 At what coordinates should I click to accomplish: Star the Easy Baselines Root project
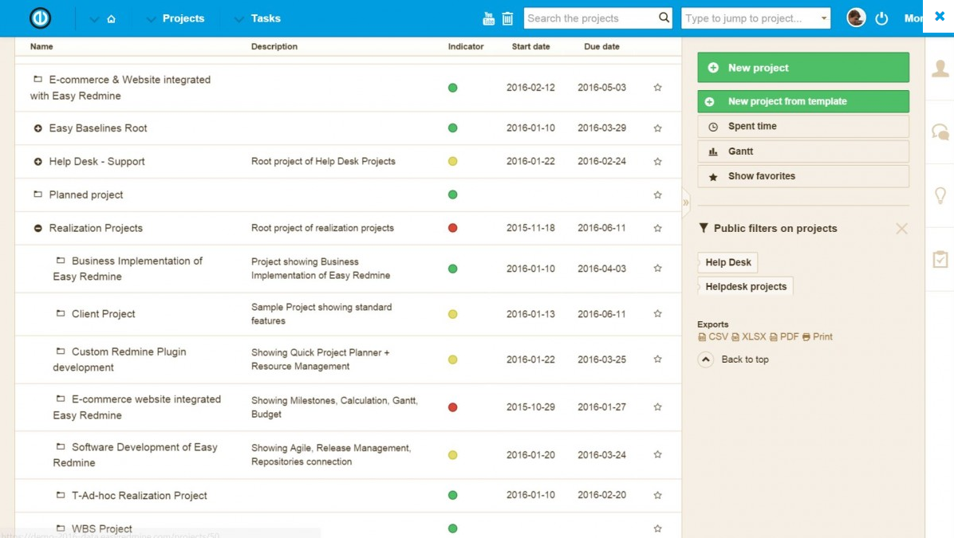658,128
